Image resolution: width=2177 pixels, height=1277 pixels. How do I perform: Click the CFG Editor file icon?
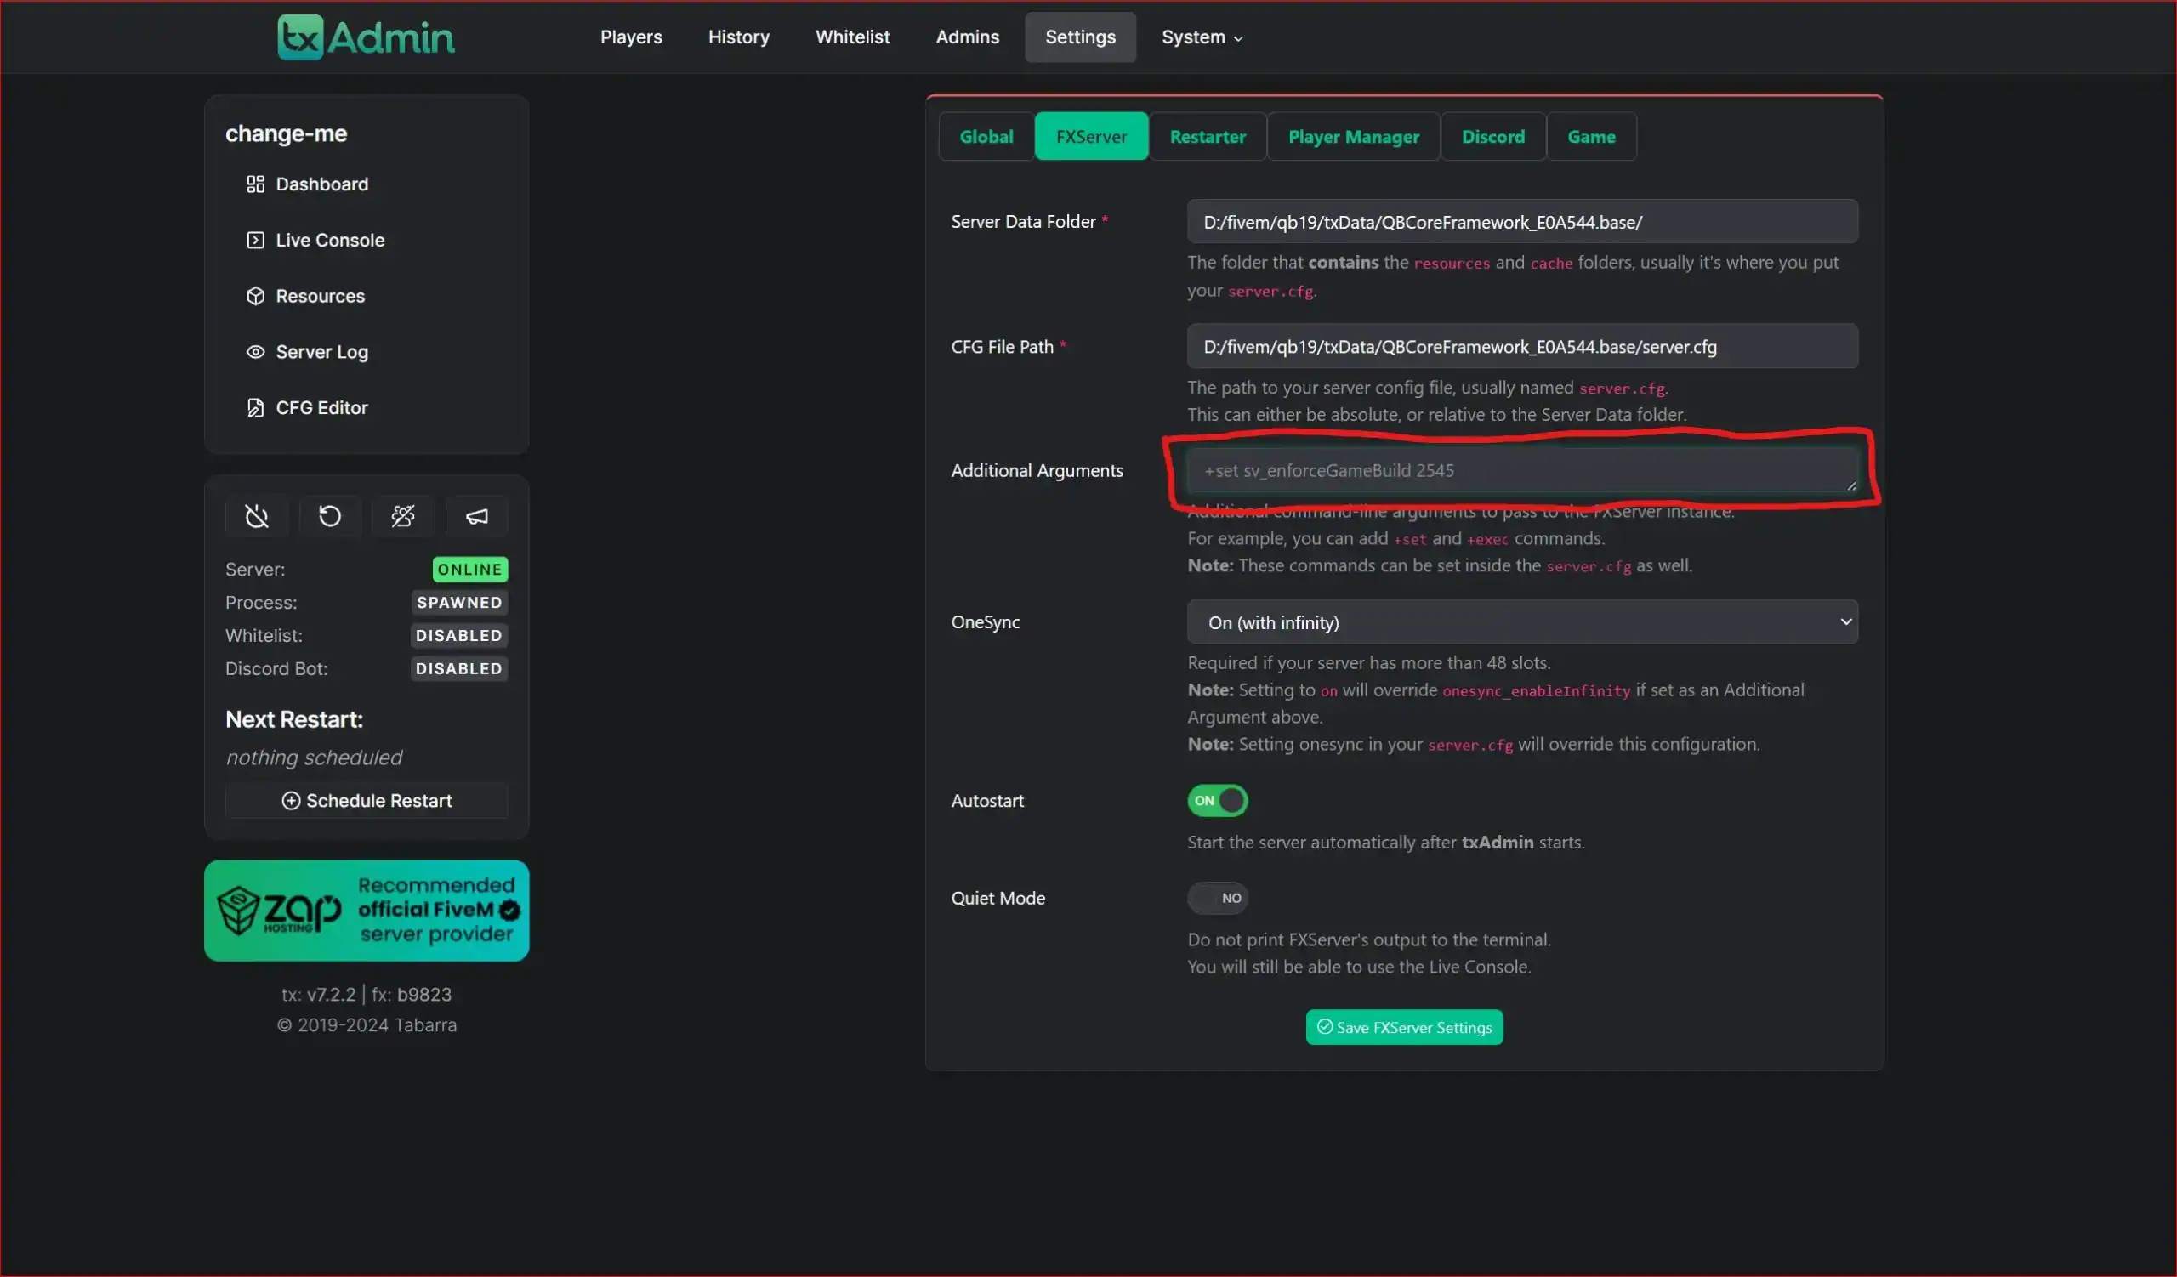point(255,407)
